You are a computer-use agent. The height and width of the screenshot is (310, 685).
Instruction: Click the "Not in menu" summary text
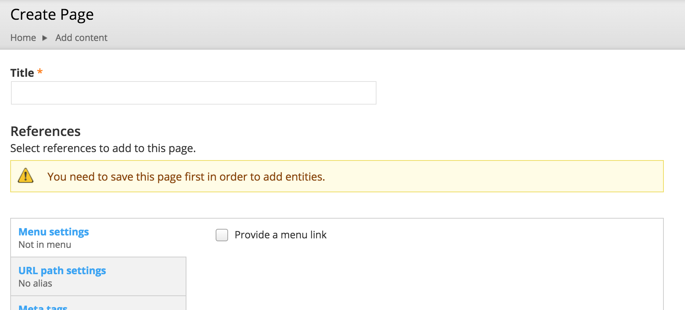[x=45, y=245]
